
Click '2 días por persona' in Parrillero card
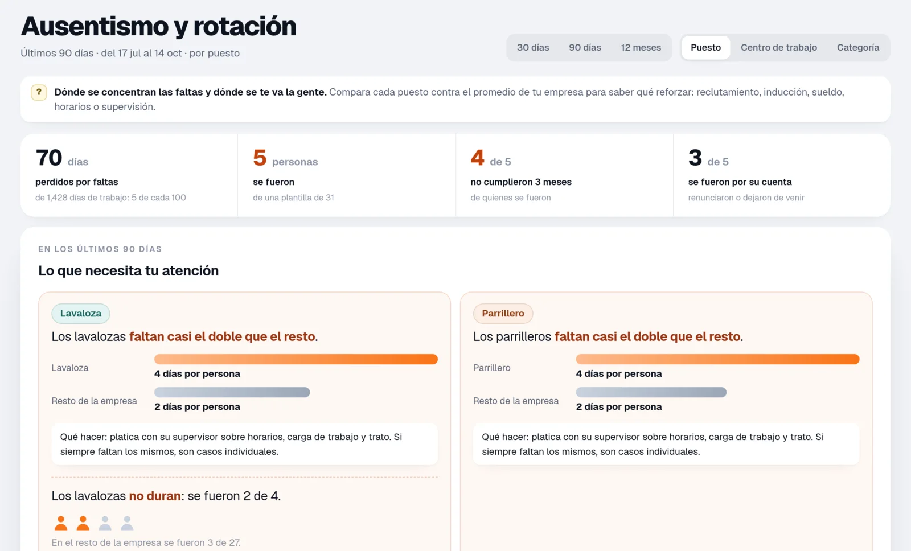619,407
